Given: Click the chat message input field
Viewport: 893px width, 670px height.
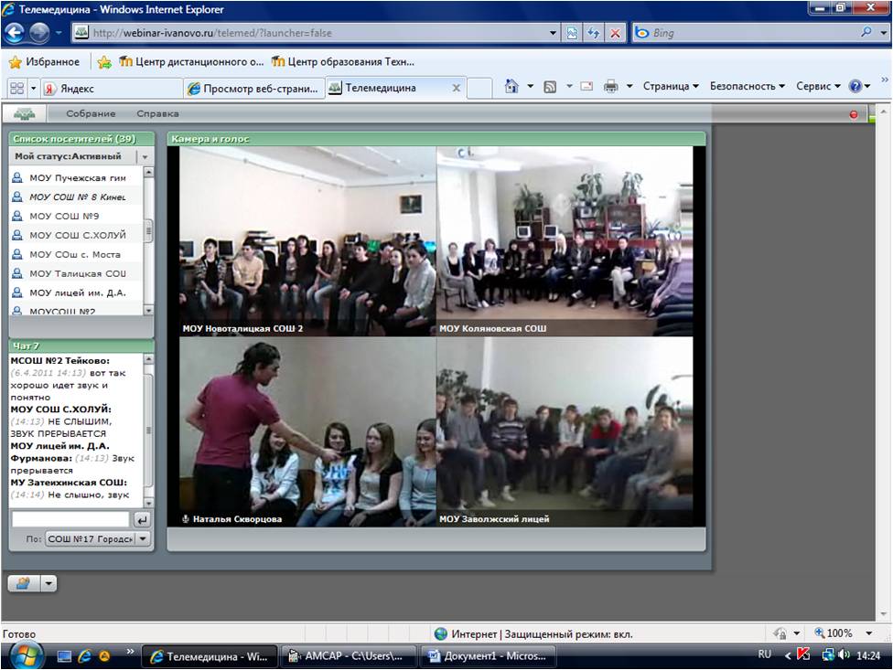Looking at the screenshot, I should 70,518.
